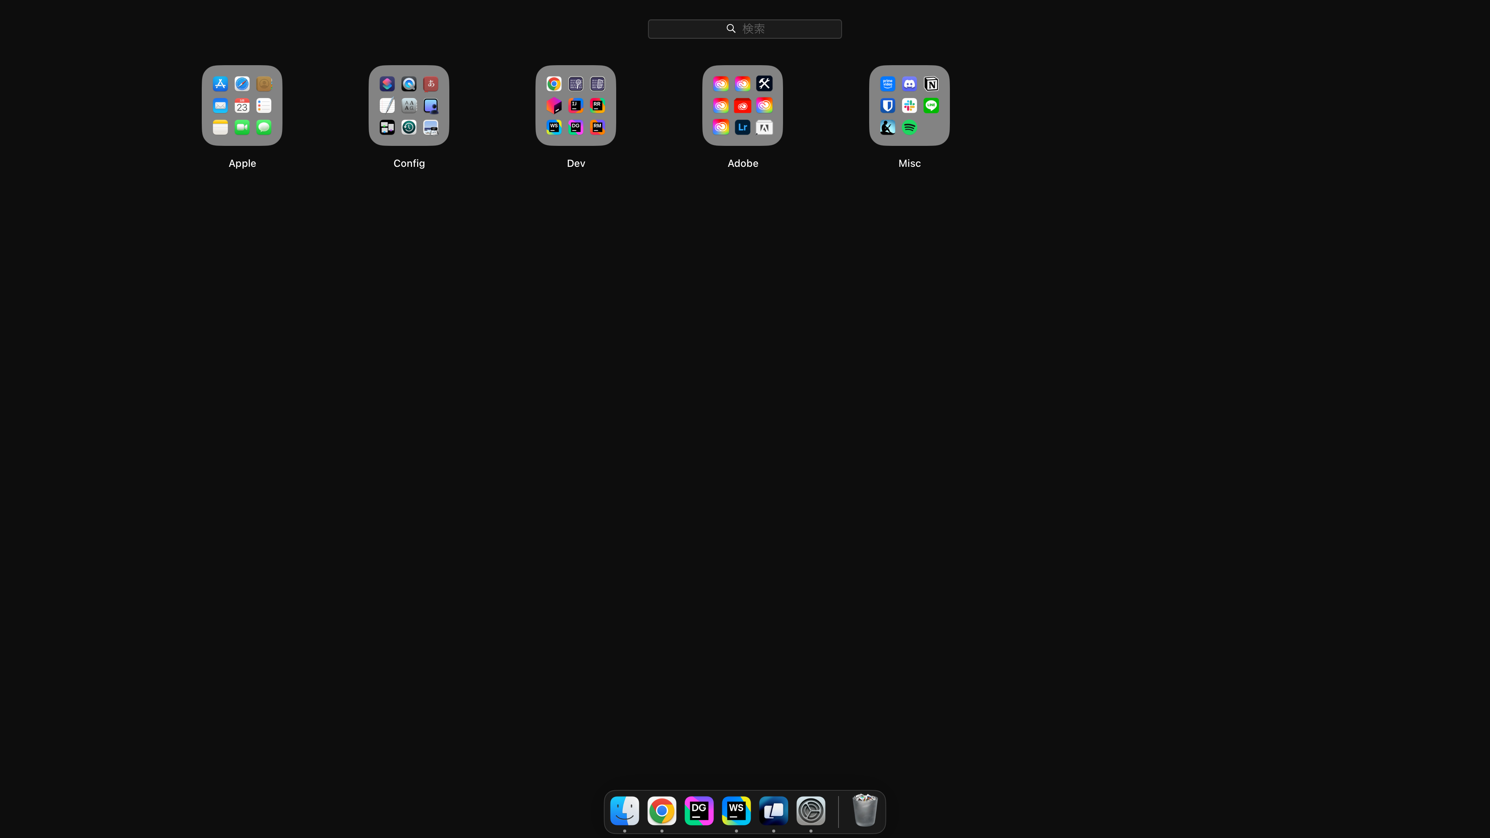
Task: Click the App Store mini icon in Apple folder
Action: point(220,84)
